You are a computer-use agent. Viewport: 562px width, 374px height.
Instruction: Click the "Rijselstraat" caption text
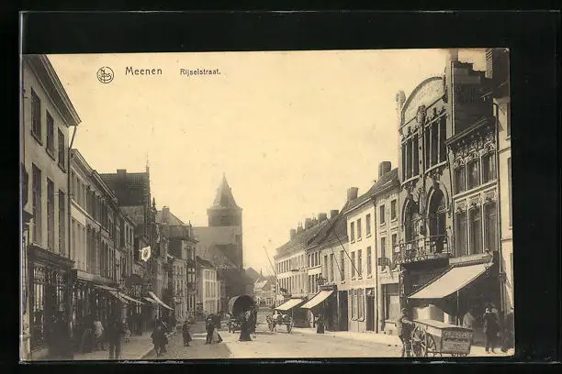pyautogui.click(x=199, y=71)
